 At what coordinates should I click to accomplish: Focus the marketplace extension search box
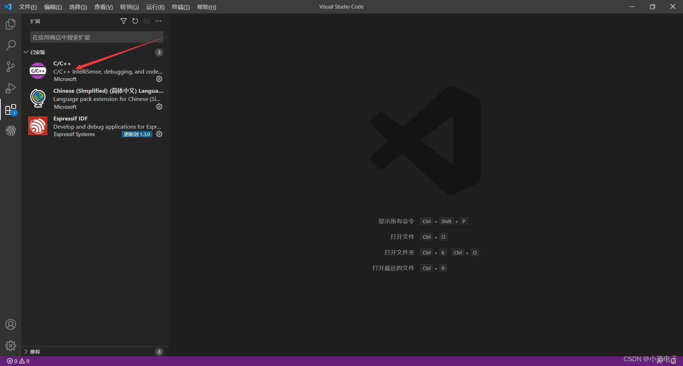(96, 37)
